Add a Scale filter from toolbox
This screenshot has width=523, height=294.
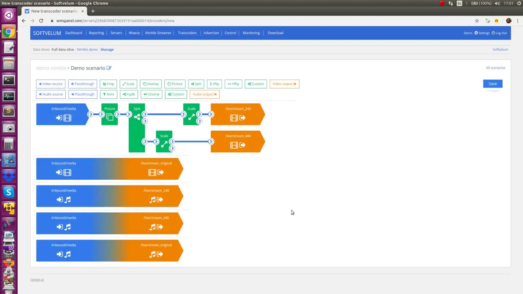128,84
